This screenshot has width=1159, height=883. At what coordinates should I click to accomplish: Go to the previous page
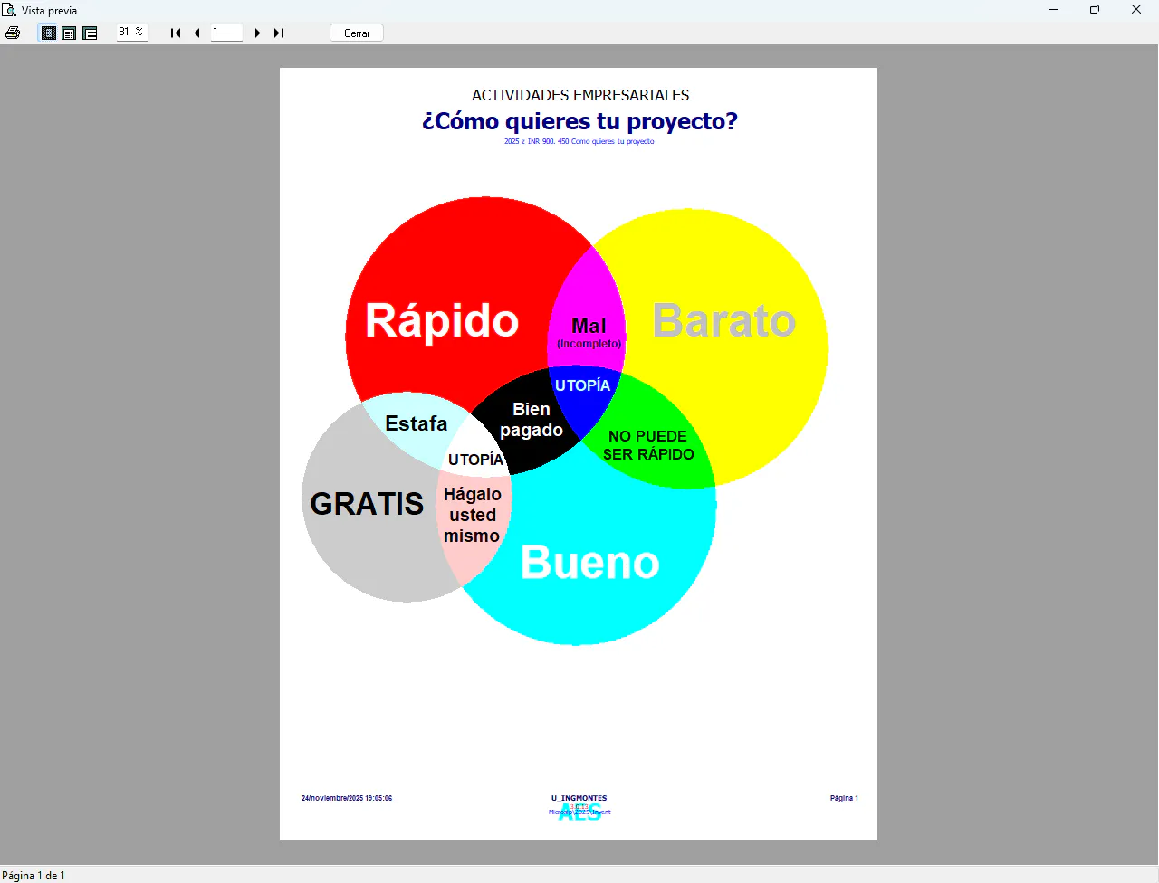coord(196,33)
